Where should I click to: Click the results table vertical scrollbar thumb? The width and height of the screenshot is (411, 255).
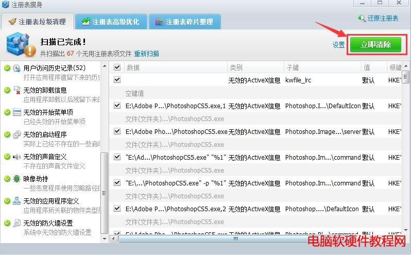(406, 77)
